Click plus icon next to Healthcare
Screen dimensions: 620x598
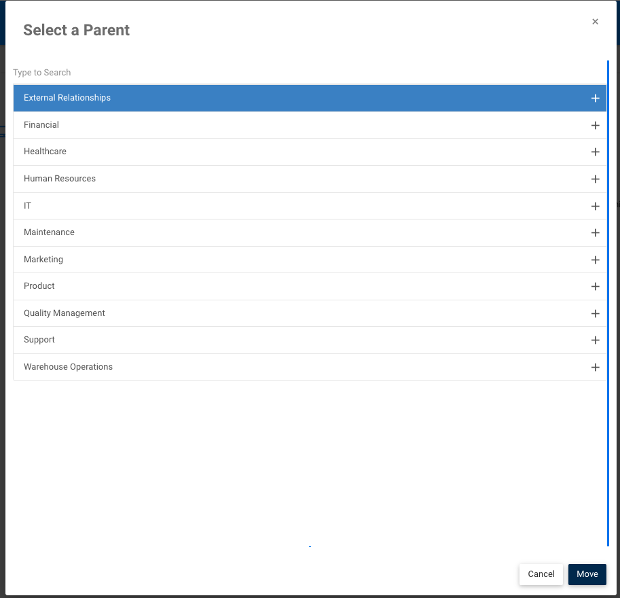click(595, 152)
